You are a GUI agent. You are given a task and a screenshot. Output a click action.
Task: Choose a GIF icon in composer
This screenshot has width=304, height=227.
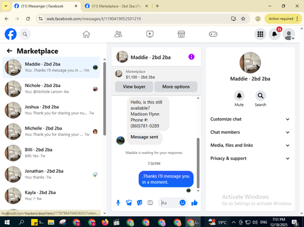pos(150,203)
